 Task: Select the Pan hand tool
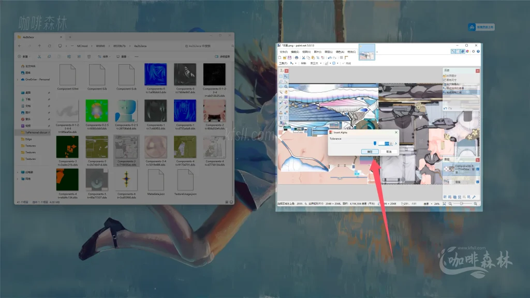[286, 92]
